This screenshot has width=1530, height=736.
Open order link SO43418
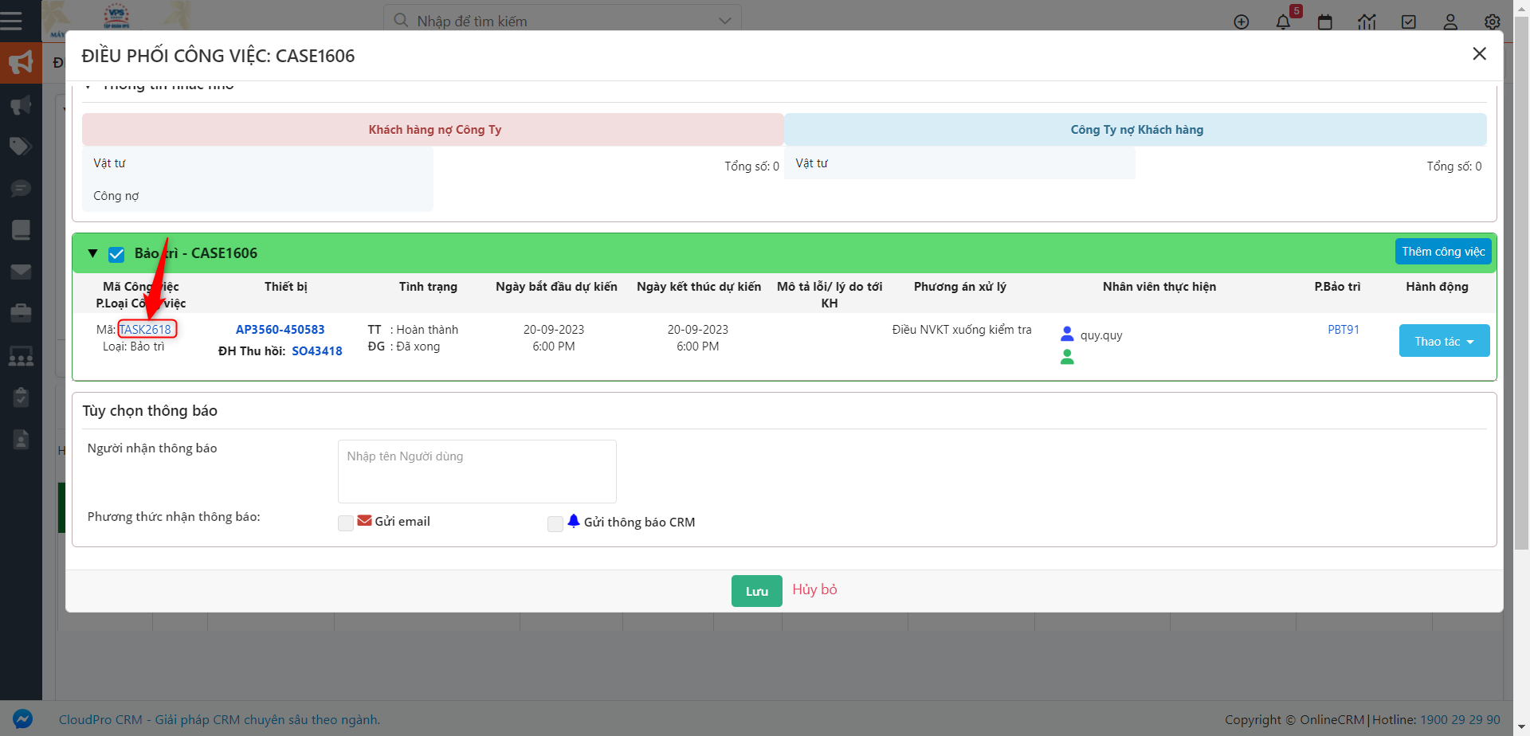tap(317, 351)
